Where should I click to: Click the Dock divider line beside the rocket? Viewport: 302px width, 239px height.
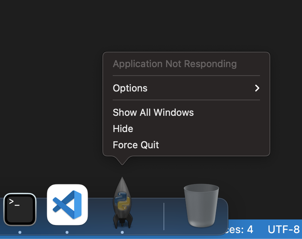click(x=163, y=216)
